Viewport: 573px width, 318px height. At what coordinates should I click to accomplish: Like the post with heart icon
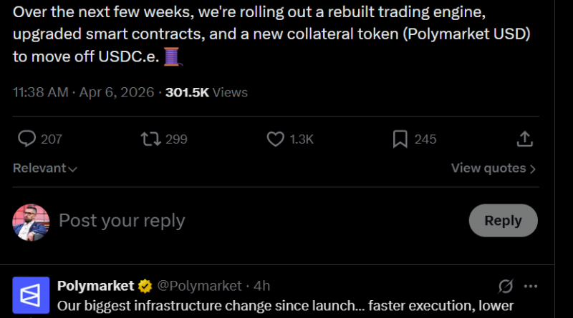pos(276,139)
